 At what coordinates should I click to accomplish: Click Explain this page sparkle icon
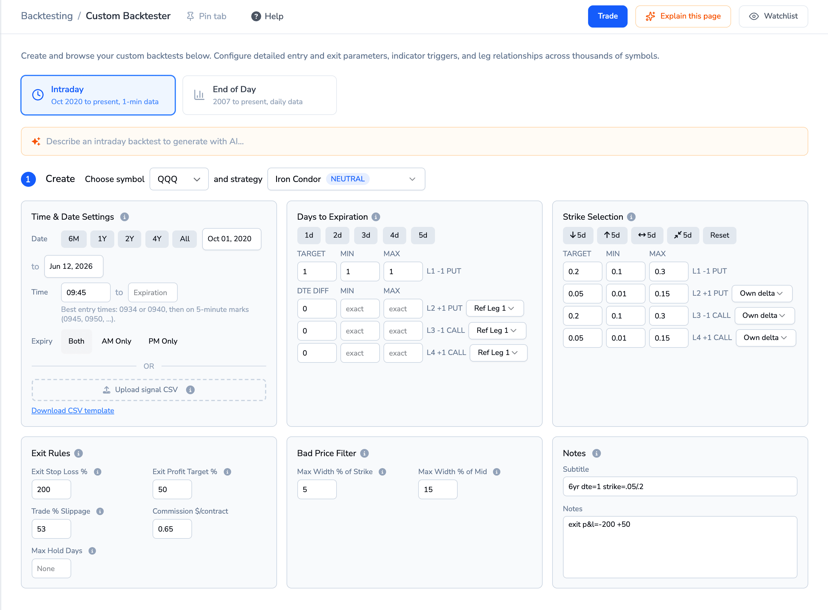[x=650, y=16]
